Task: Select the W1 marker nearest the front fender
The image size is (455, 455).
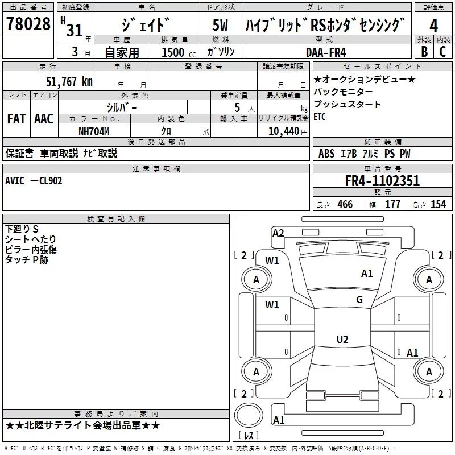Action: click(272, 260)
